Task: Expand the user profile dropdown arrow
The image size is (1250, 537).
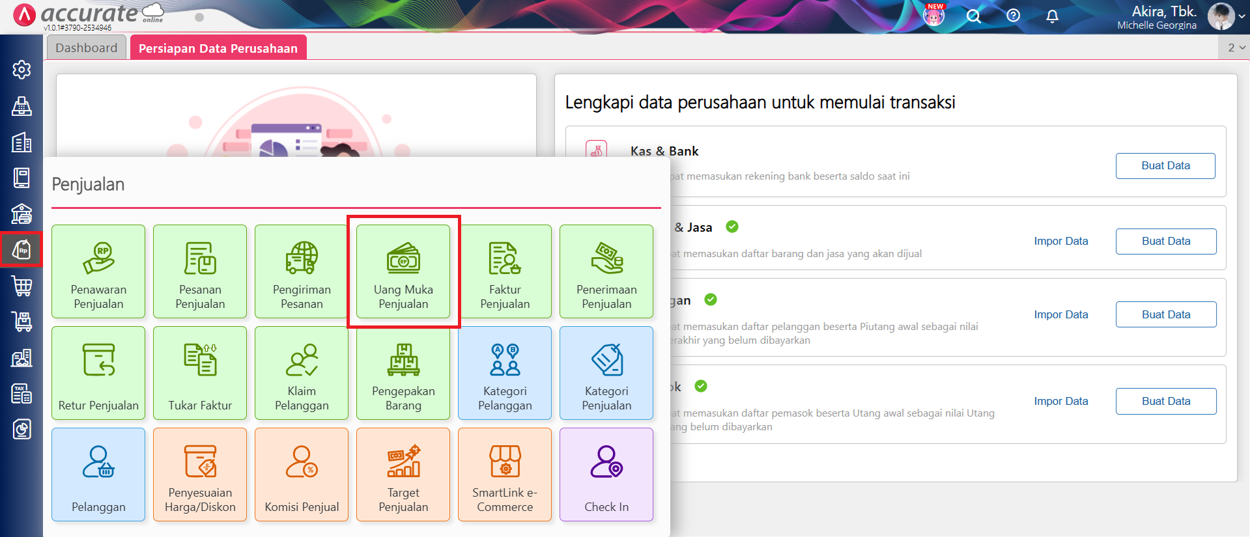Action: 1242,17
